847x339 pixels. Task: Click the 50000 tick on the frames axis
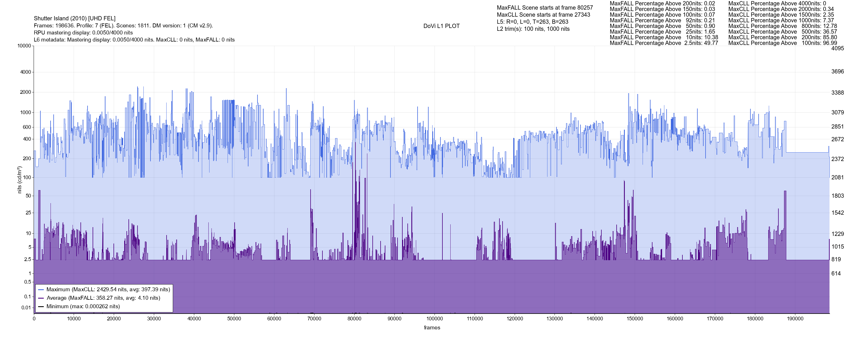[x=234, y=319]
